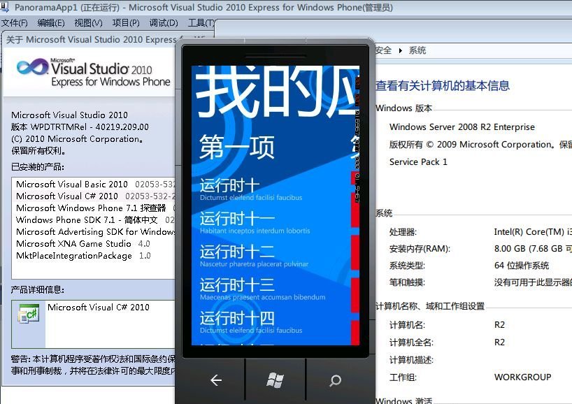Click the breadcrumb arrow before 系统
Image resolution: width=572 pixels, height=404 pixels.
400,51
